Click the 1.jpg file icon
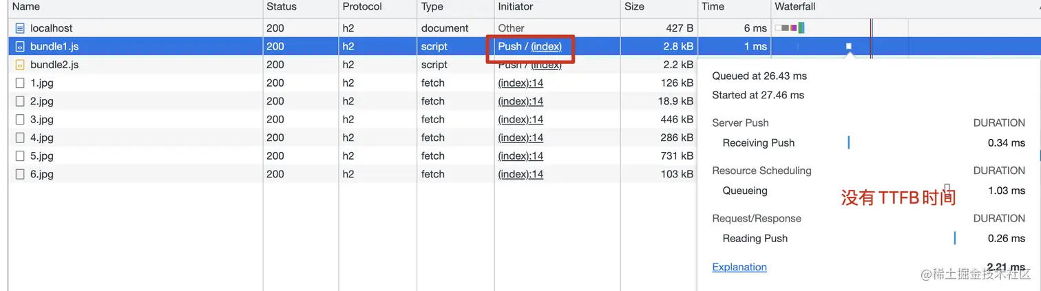The width and height of the screenshot is (1041, 291). 20,83
